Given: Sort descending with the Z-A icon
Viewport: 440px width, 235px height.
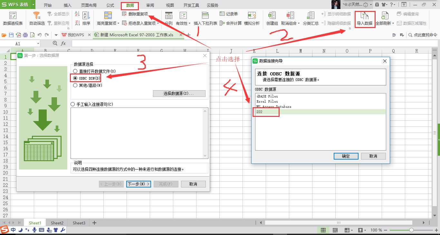Looking at the screenshot, I should tap(77, 23).
